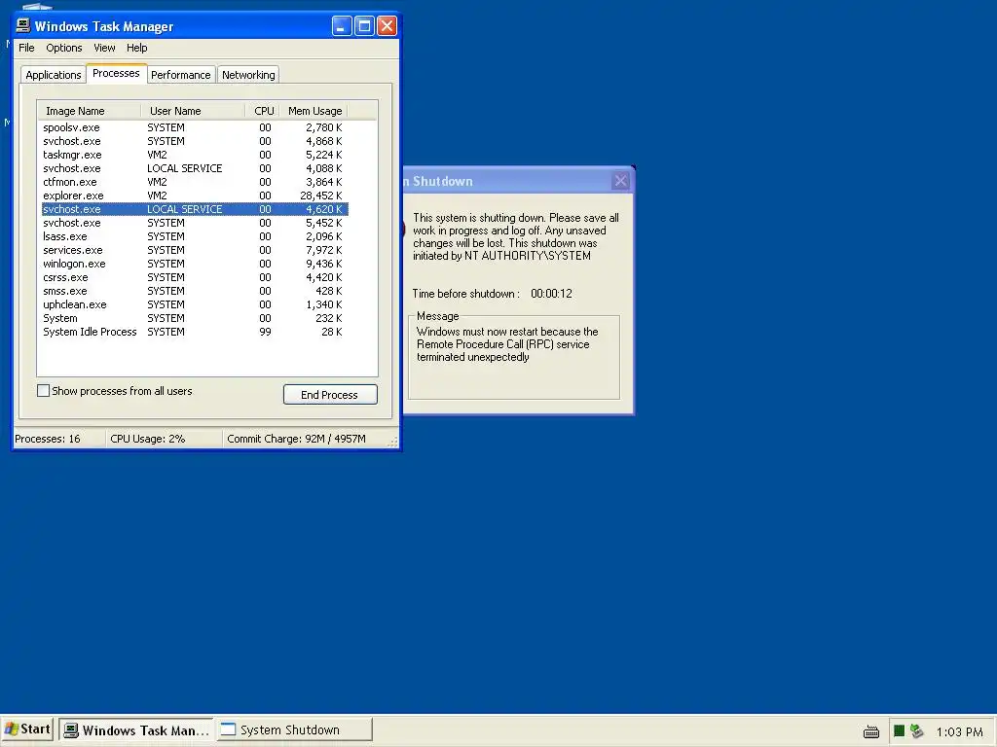Click the keyboard icon in system tray
The image size is (997, 747).
click(x=871, y=731)
